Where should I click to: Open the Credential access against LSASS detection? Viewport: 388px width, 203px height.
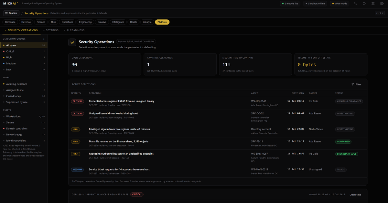tap(218, 103)
